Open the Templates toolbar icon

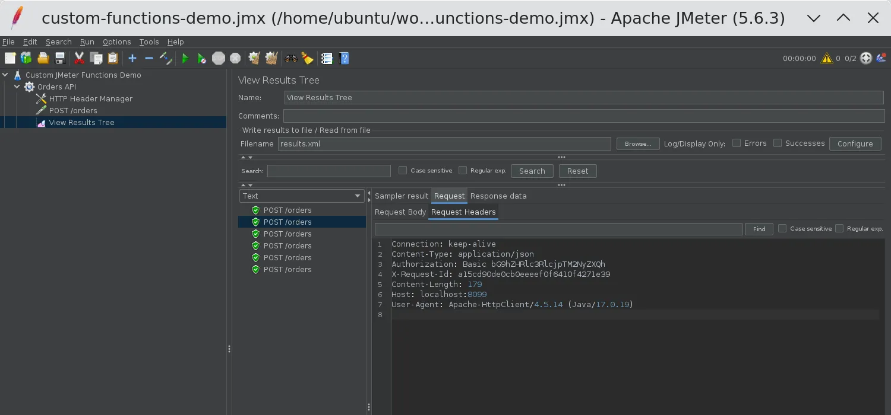pos(26,58)
